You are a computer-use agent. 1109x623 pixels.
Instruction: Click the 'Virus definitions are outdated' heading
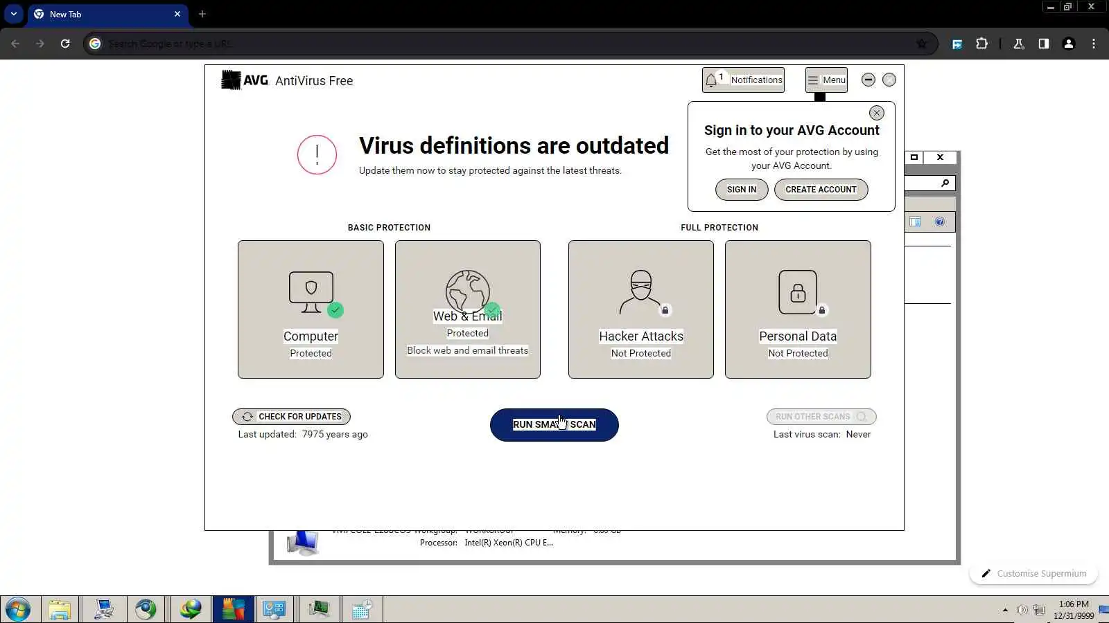click(514, 146)
